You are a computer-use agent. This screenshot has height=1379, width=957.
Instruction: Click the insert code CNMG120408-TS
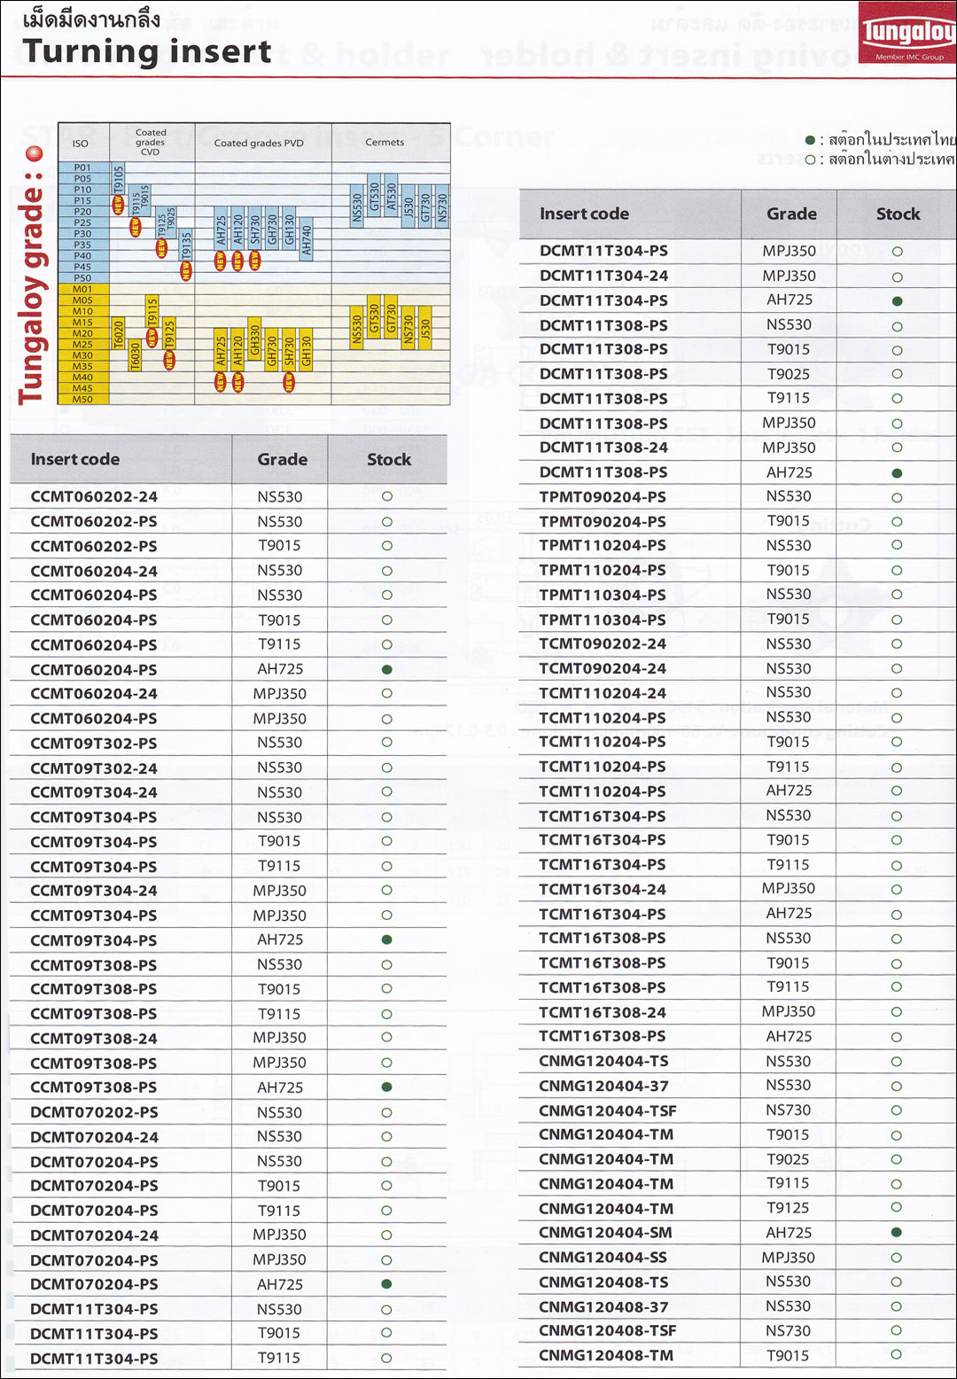604,1282
